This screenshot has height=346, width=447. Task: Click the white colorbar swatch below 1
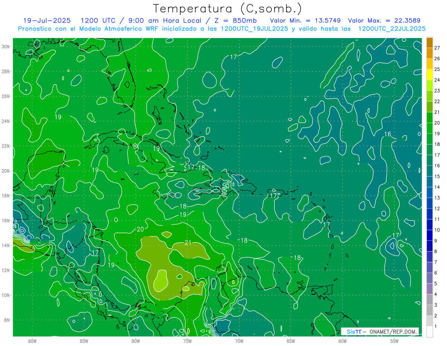coord(429,332)
